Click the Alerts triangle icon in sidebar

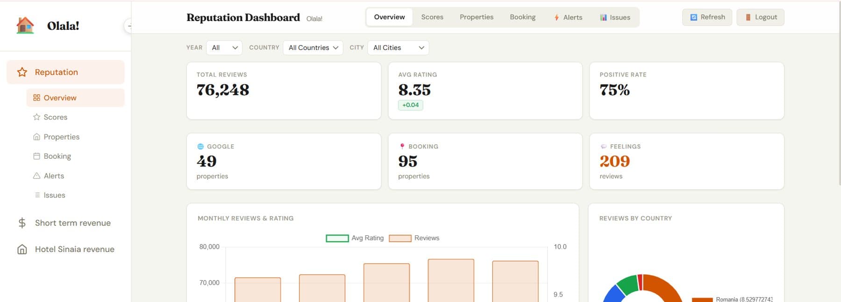36,176
